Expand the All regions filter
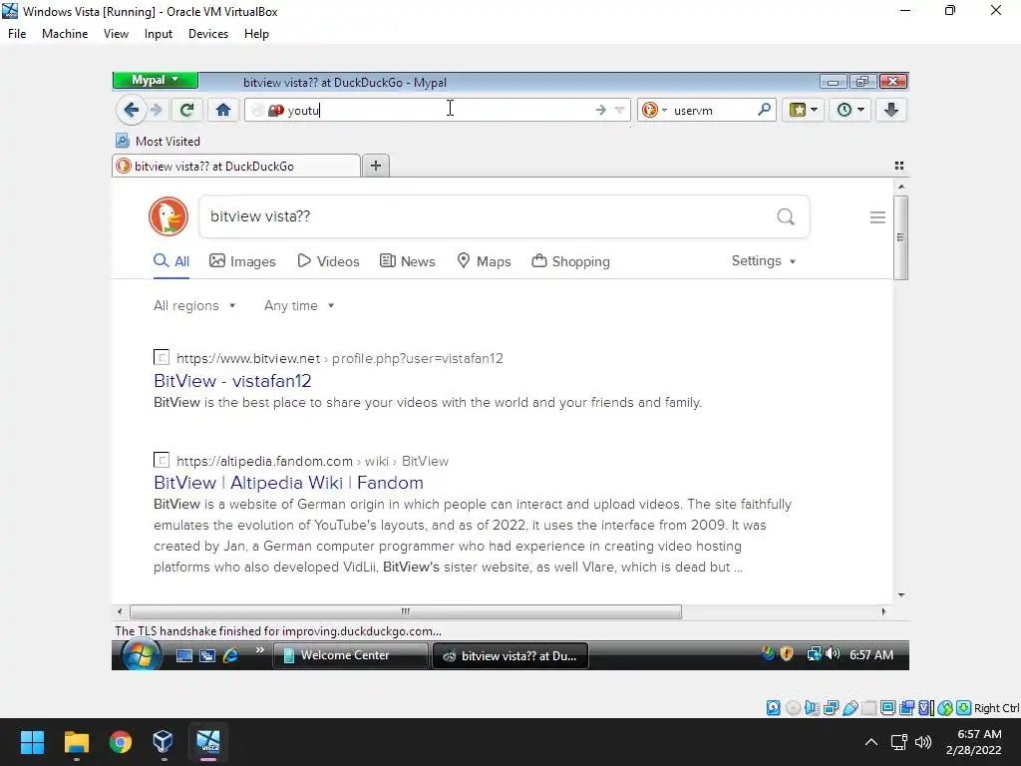Screen dimensions: 1021x766 [x=194, y=305]
